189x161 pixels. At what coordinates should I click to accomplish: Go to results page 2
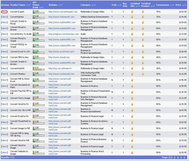(x=175, y=158)
